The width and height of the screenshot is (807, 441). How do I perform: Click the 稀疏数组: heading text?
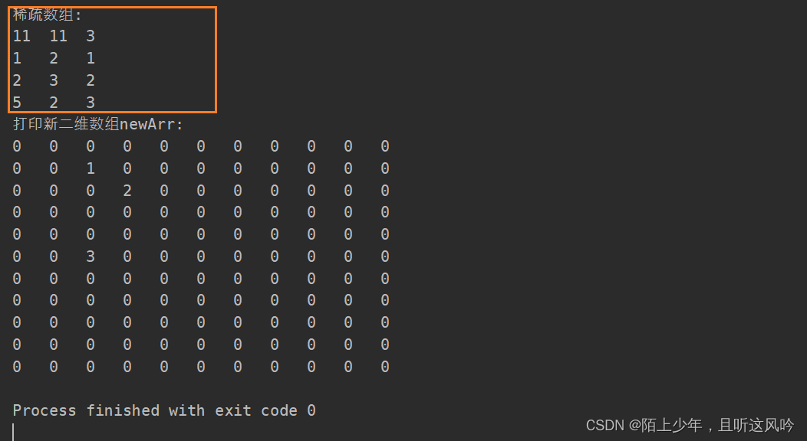(47, 15)
